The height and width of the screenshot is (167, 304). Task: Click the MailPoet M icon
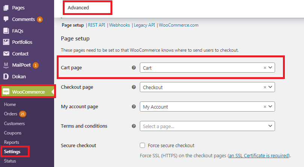[x=6, y=65]
